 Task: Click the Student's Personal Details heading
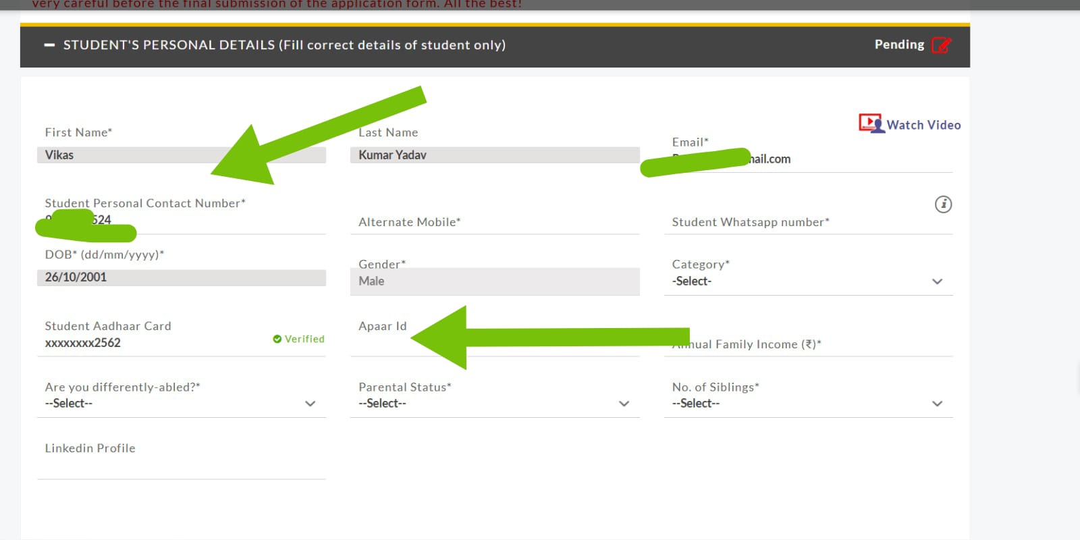[x=284, y=45]
